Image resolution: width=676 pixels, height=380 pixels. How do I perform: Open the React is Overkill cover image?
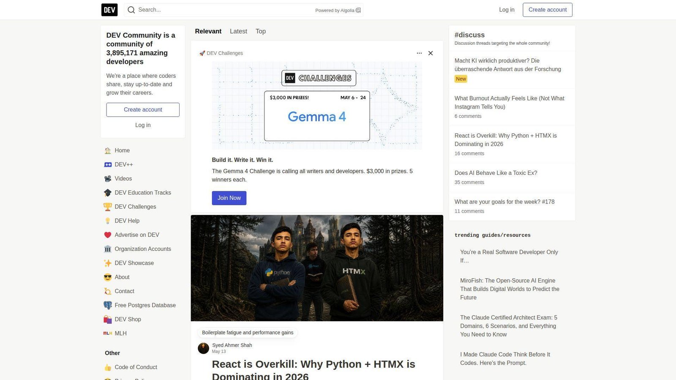click(x=317, y=268)
